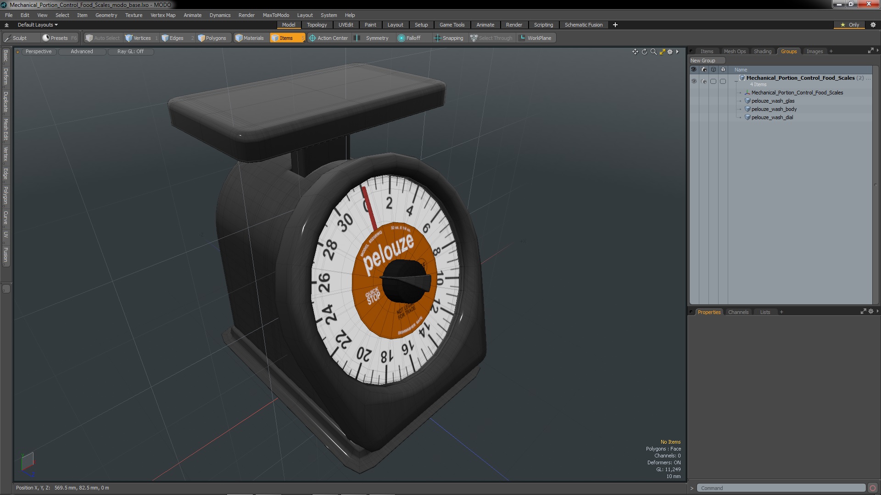
Task: Click the viewport rotate icon
Action: click(644, 52)
